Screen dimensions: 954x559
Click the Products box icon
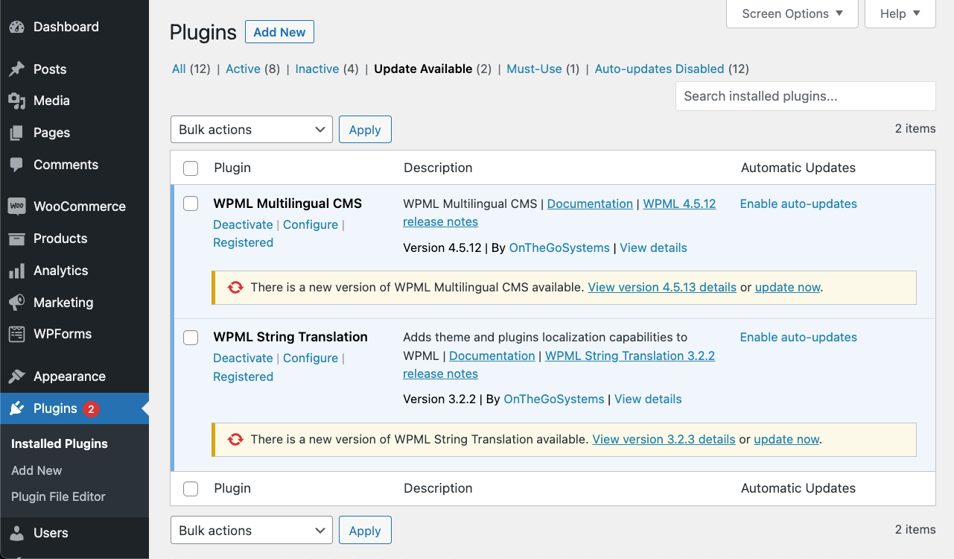point(16,239)
